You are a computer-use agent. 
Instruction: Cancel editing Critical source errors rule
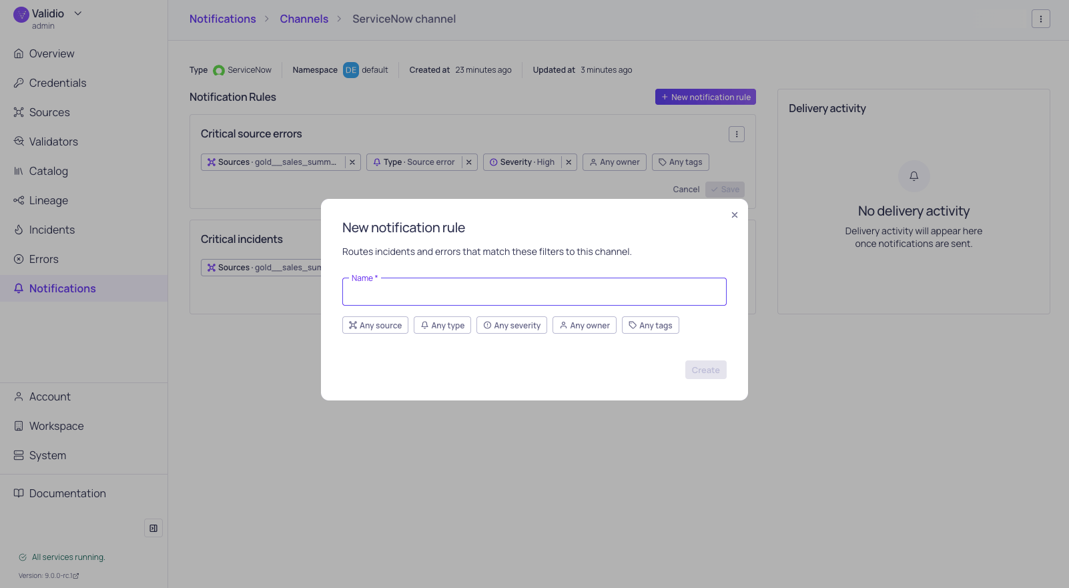[x=686, y=190]
